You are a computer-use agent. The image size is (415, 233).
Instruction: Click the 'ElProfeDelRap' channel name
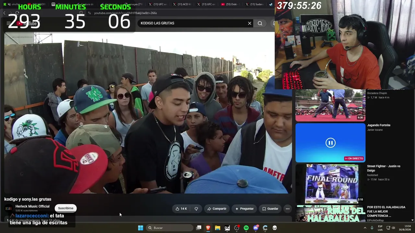click(x=375, y=220)
